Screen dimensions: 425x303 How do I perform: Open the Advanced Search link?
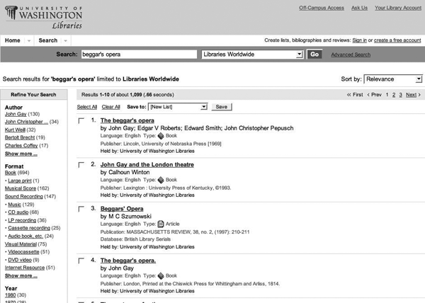coord(350,55)
